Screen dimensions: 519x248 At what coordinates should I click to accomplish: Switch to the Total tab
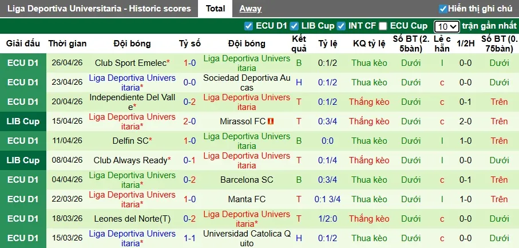(215, 9)
